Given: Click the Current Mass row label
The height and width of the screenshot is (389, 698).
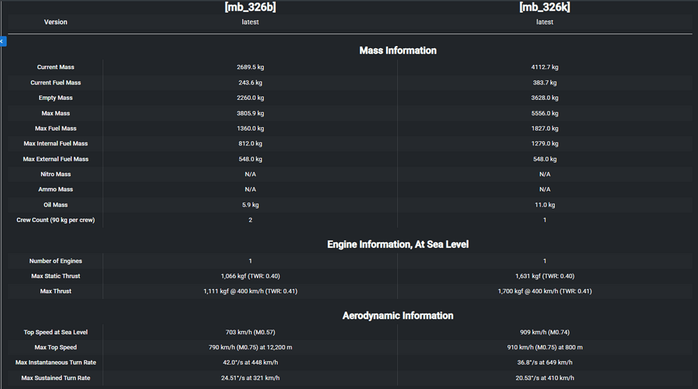Looking at the screenshot, I should (x=56, y=68).
